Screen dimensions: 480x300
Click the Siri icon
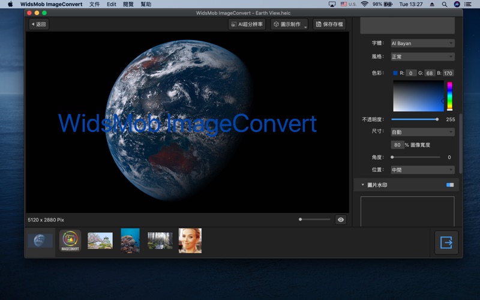point(457,4)
